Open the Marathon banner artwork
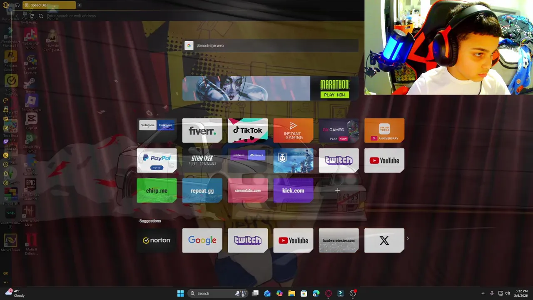This screenshot has height=300, width=533. 246,88
